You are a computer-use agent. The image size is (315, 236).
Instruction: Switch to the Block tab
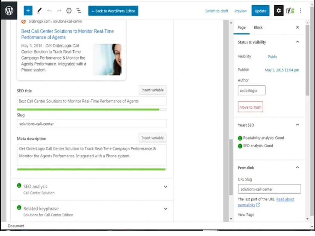tap(258, 27)
